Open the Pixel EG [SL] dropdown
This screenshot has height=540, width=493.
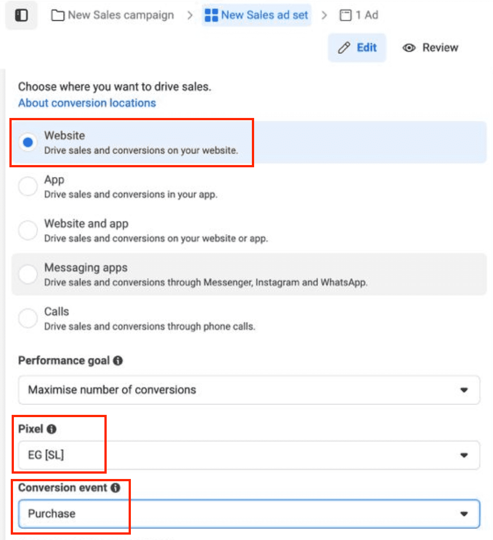(x=249, y=455)
